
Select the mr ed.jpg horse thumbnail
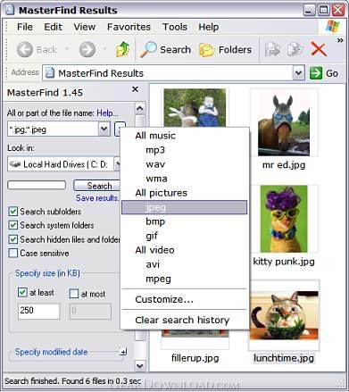click(284, 122)
